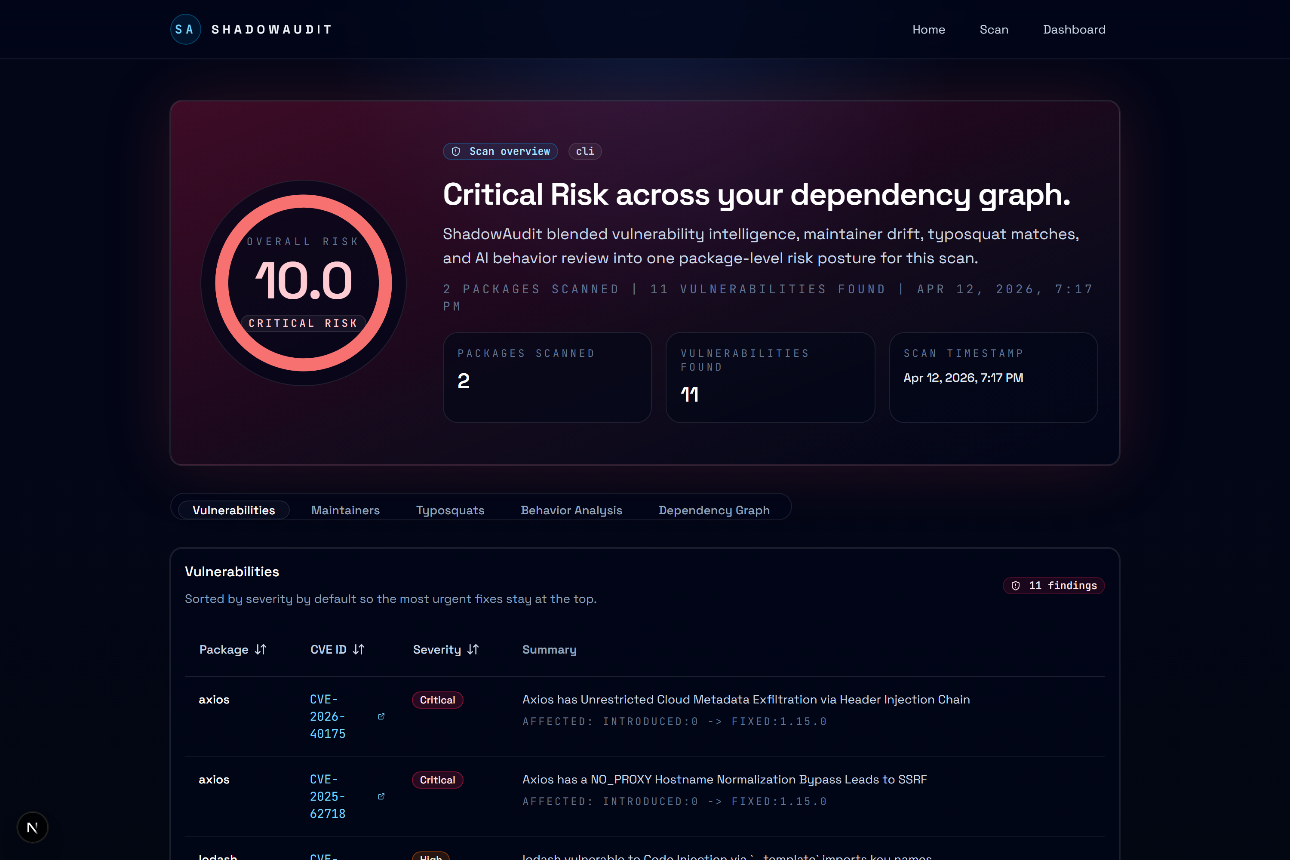This screenshot has height=860, width=1290.
Task: Go to Home in navigation
Action: [928, 30]
